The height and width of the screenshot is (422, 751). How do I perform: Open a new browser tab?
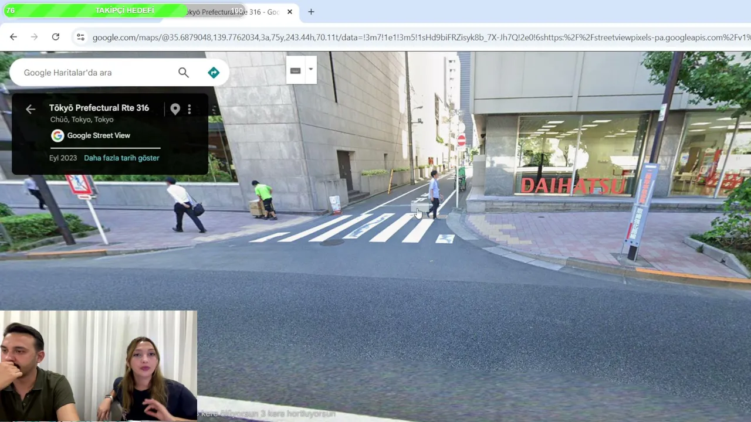coord(311,12)
